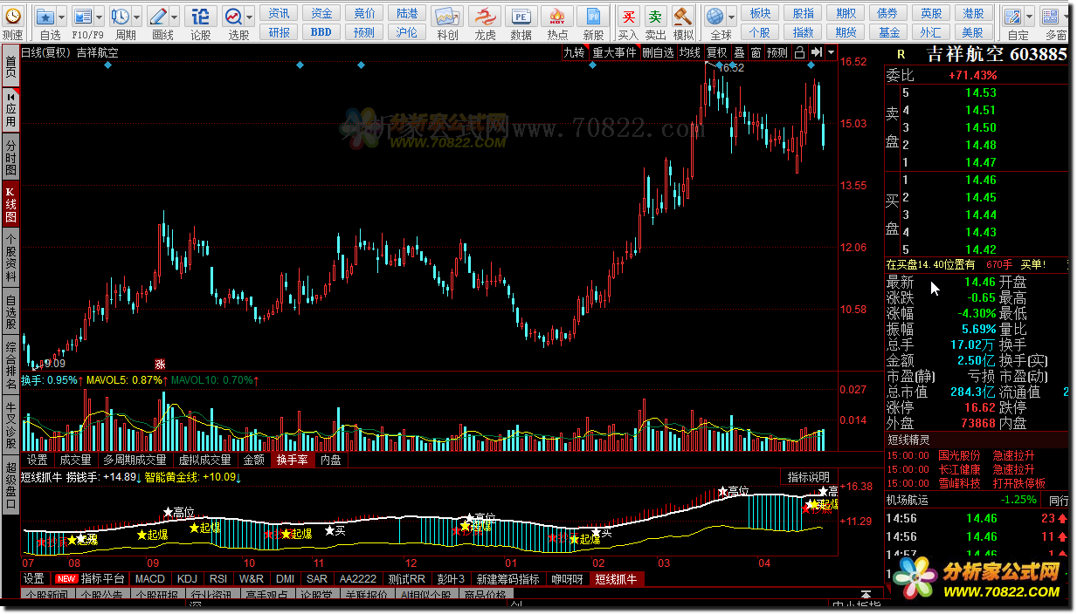Open the 自选 star folder icon

(46, 16)
